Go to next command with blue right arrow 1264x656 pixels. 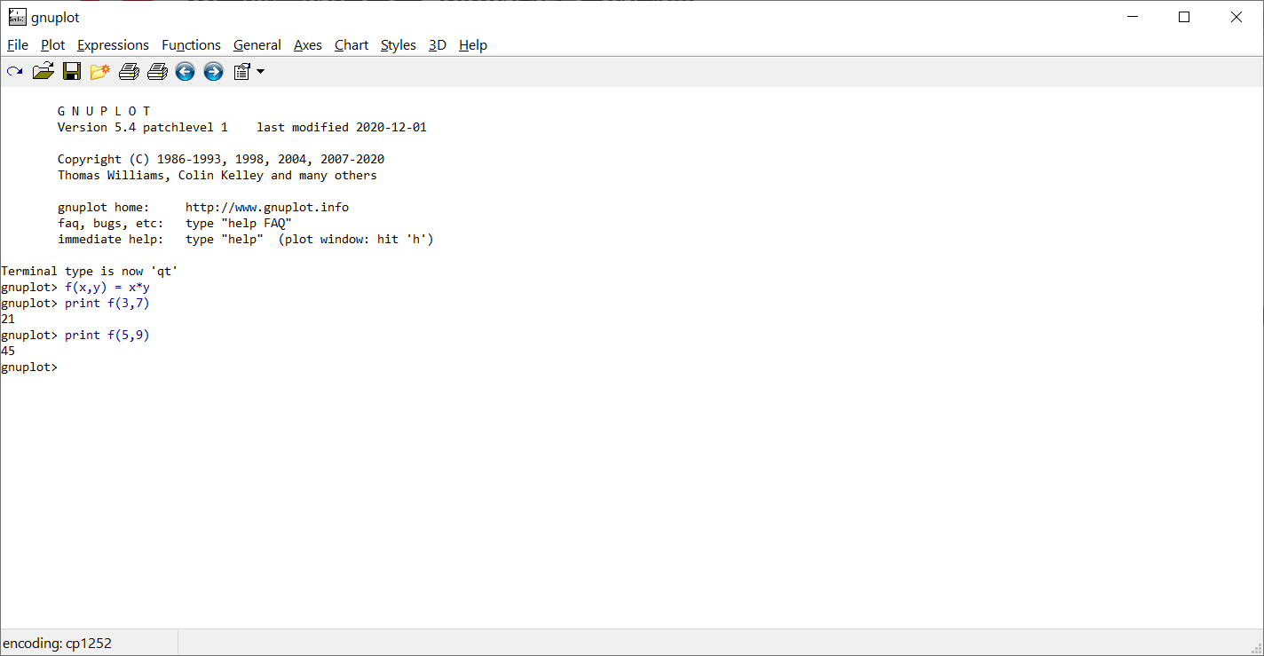click(x=213, y=72)
